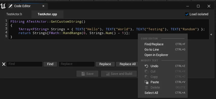Switch to the TestActor.h tab

(x=14, y=14)
